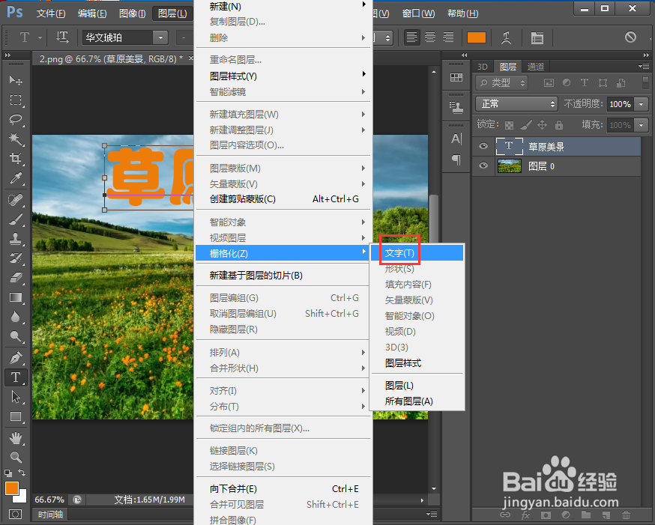This screenshot has height=525, width=655.
Task: Switch to the 通道 channels tab
Action: [535, 66]
